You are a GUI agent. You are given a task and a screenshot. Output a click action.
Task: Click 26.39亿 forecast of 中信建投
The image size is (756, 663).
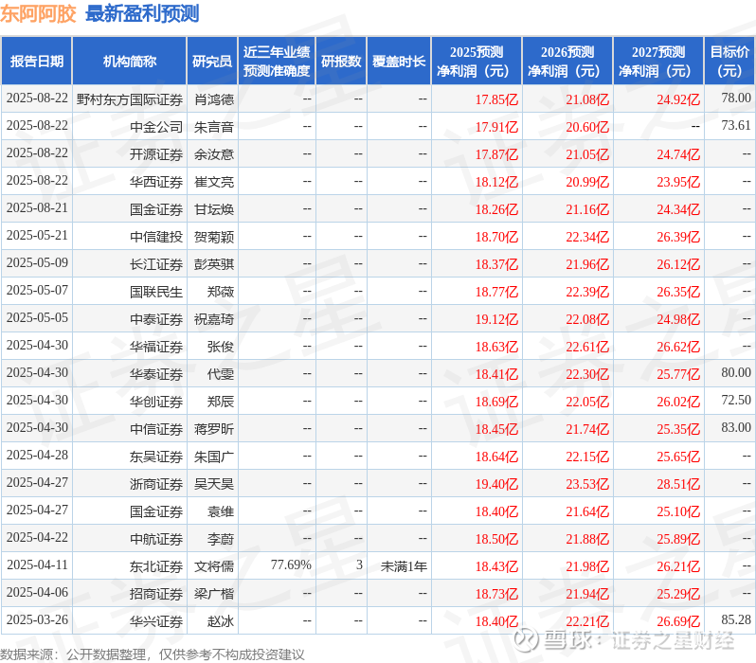click(x=678, y=237)
